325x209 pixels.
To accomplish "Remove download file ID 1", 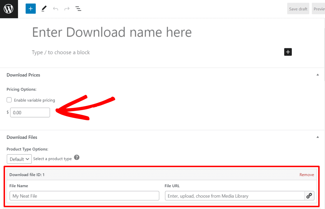I will 307,174.
